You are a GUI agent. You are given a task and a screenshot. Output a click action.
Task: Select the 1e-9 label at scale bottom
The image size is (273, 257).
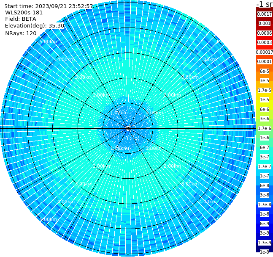[x=265, y=252]
